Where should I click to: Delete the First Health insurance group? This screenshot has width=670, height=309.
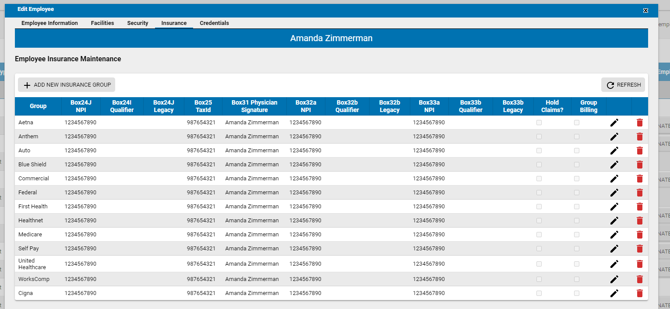(x=640, y=207)
